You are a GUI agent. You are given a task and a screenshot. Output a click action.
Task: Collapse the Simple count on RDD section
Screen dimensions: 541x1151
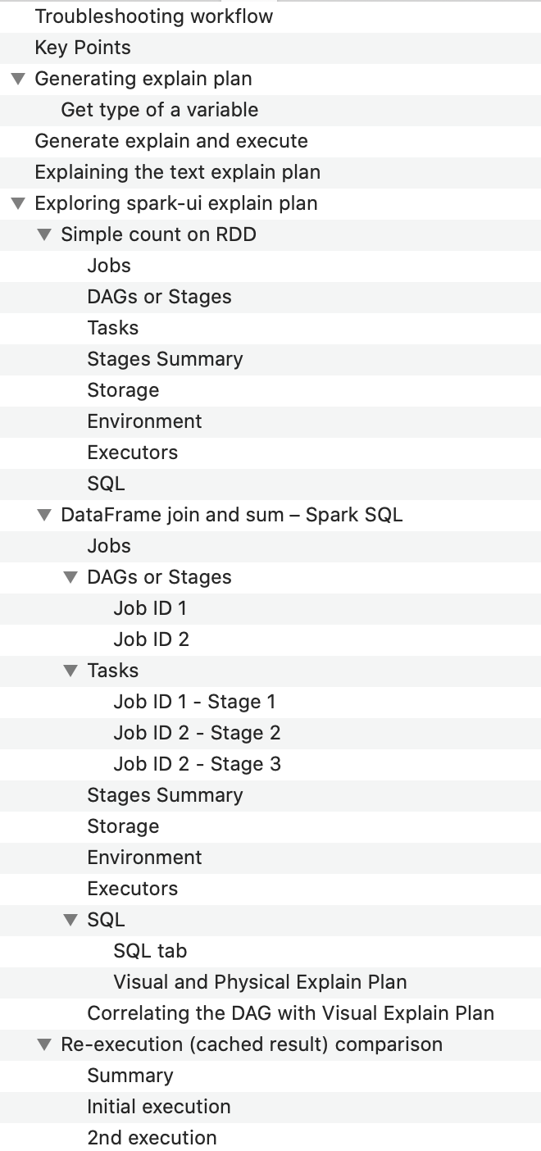(43, 235)
